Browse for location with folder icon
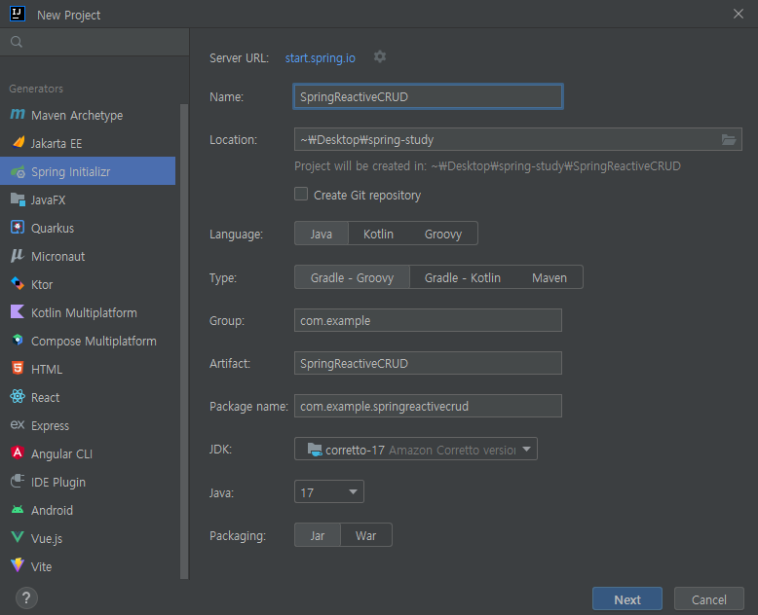758x615 pixels. coord(729,139)
